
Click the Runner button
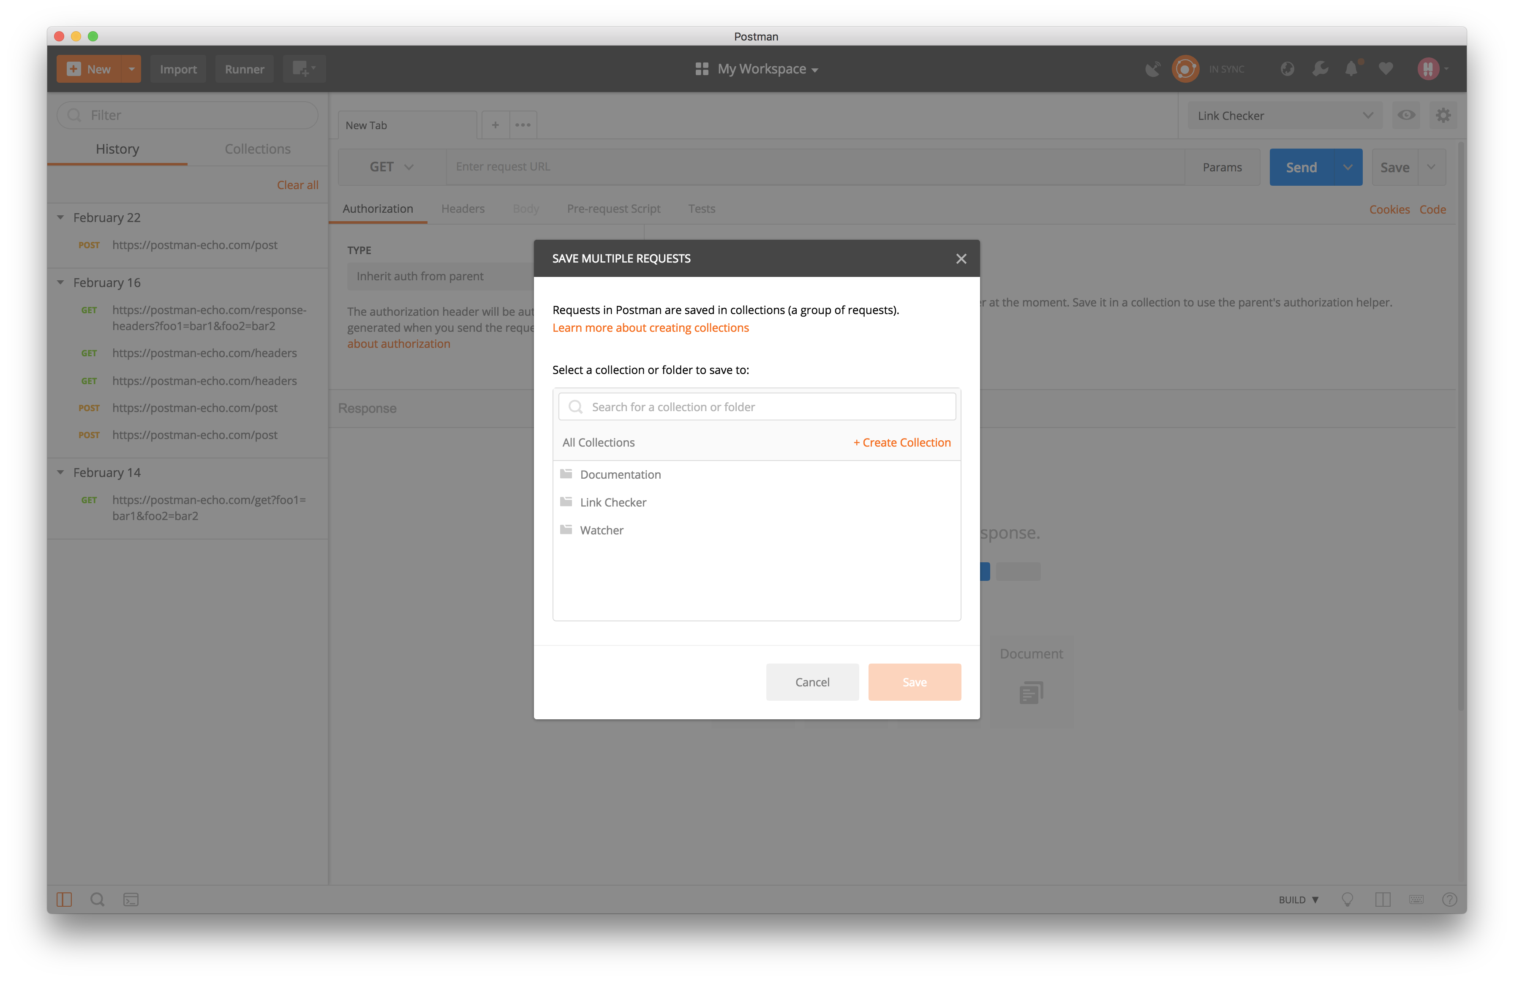click(x=244, y=69)
